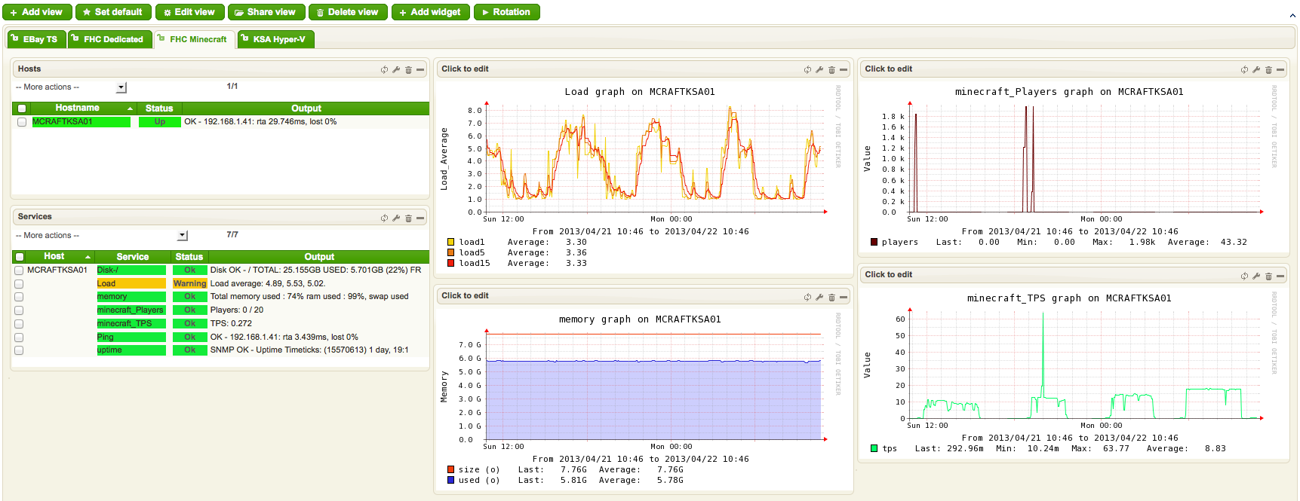Select the MCRAFTKSA01 host checkbox

point(22,122)
